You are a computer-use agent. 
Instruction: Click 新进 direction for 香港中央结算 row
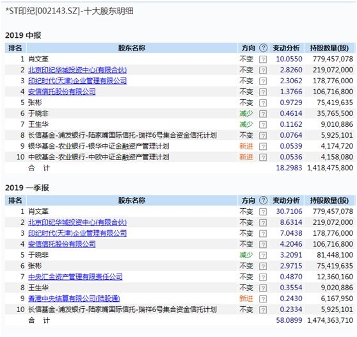pyautogui.click(x=246, y=299)
